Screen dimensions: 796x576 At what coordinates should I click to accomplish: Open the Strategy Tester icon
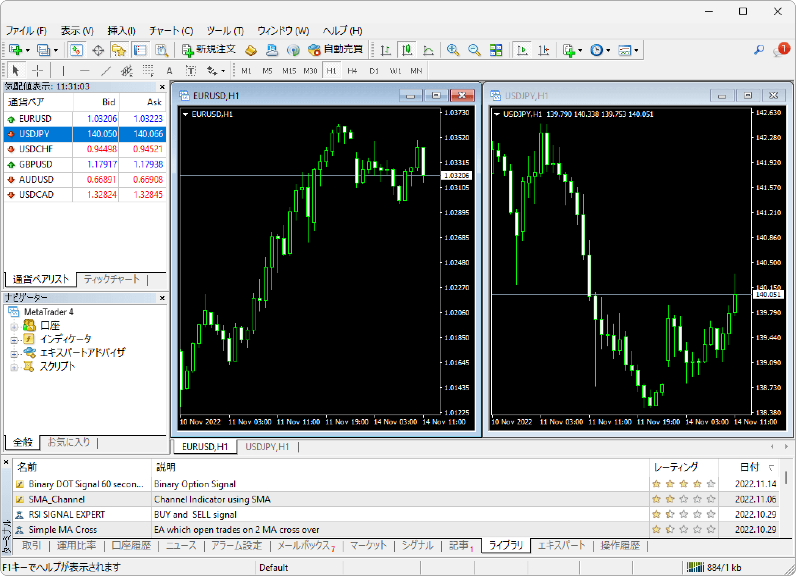click(161, 50)
